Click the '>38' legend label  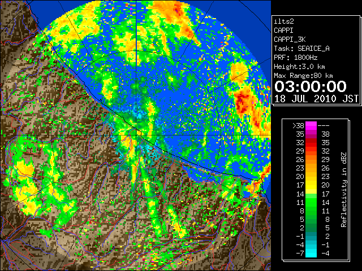click(298, 125)
